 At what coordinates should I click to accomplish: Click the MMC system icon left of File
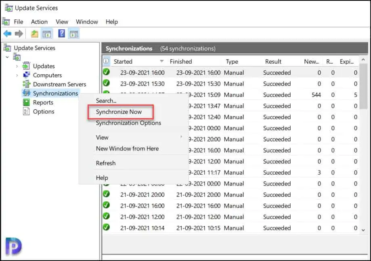(6, 22)
